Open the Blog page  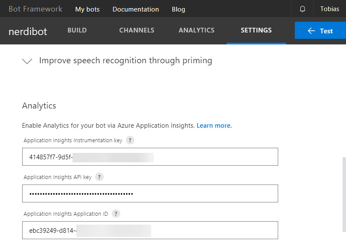tap(178, 9)
